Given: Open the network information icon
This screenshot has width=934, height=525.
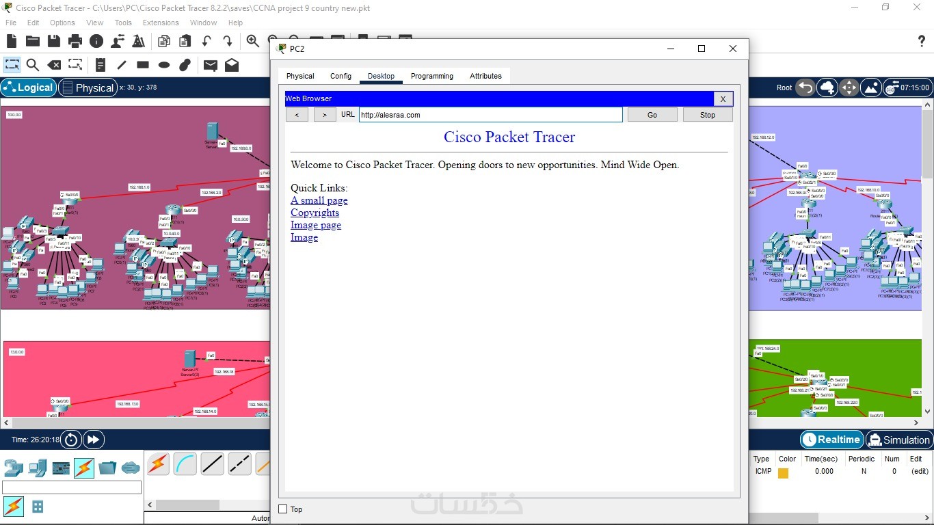Looking at the screenshot, I should point(96,41).
